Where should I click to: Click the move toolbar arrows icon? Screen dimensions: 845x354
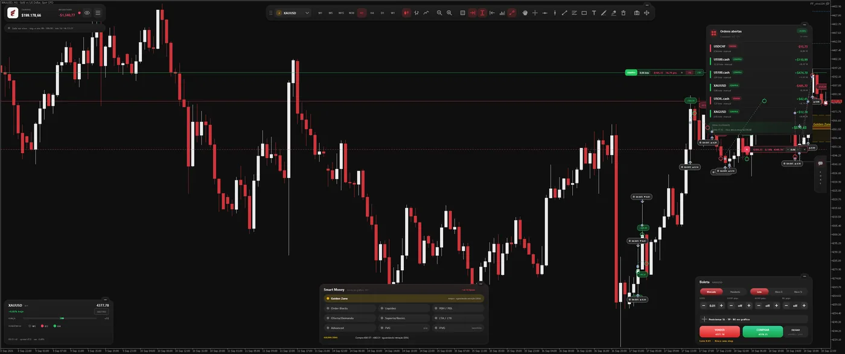click(646, 13)
